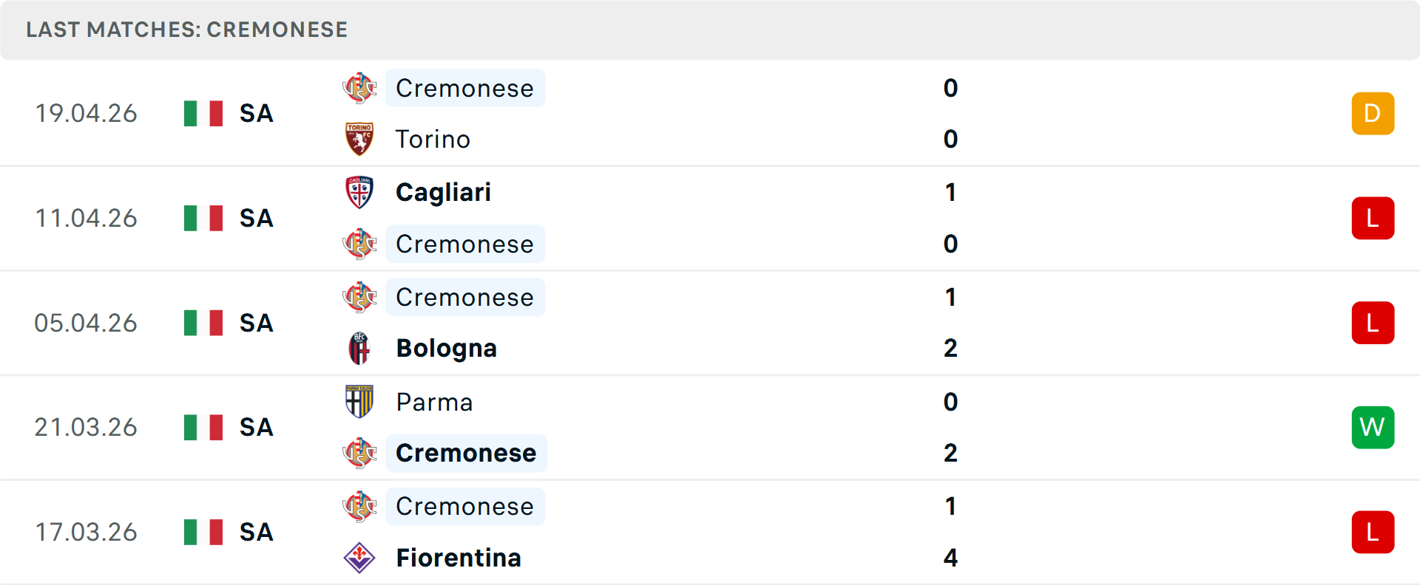
Task: Open the highlighted Cremonese team link in Parma match
Action: pyautogui.click(x=465, y=453)
